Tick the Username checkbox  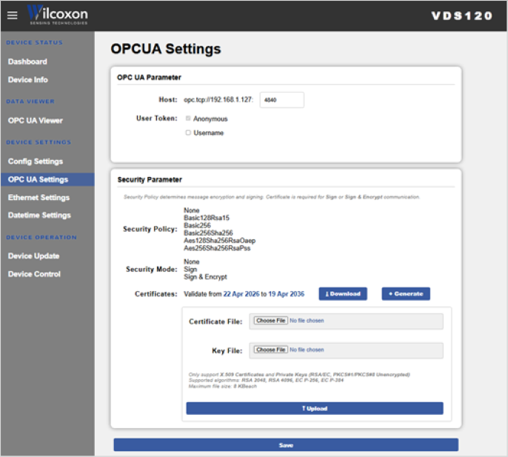[188, 133]
